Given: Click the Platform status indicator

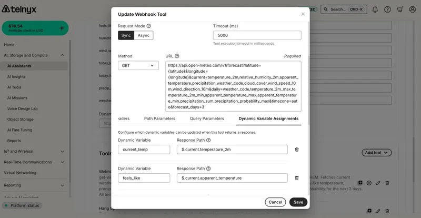Looking at the screenshot, I should point(22,206).
